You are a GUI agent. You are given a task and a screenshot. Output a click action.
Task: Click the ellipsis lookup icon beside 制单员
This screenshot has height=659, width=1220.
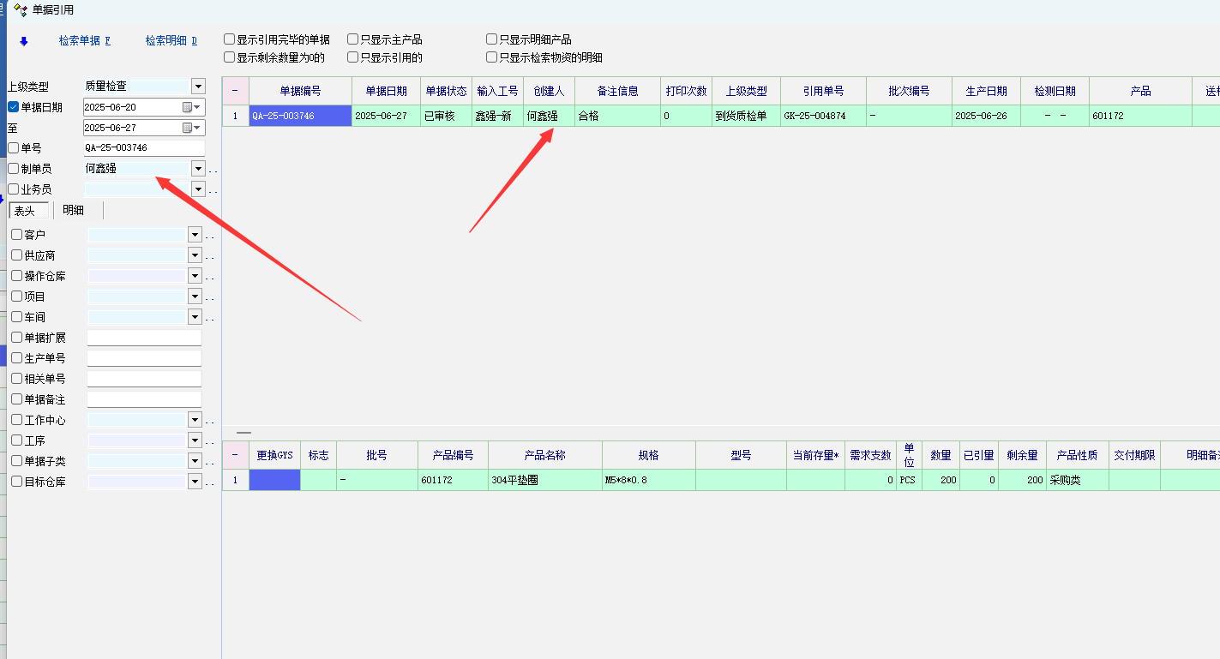[213, 170]
